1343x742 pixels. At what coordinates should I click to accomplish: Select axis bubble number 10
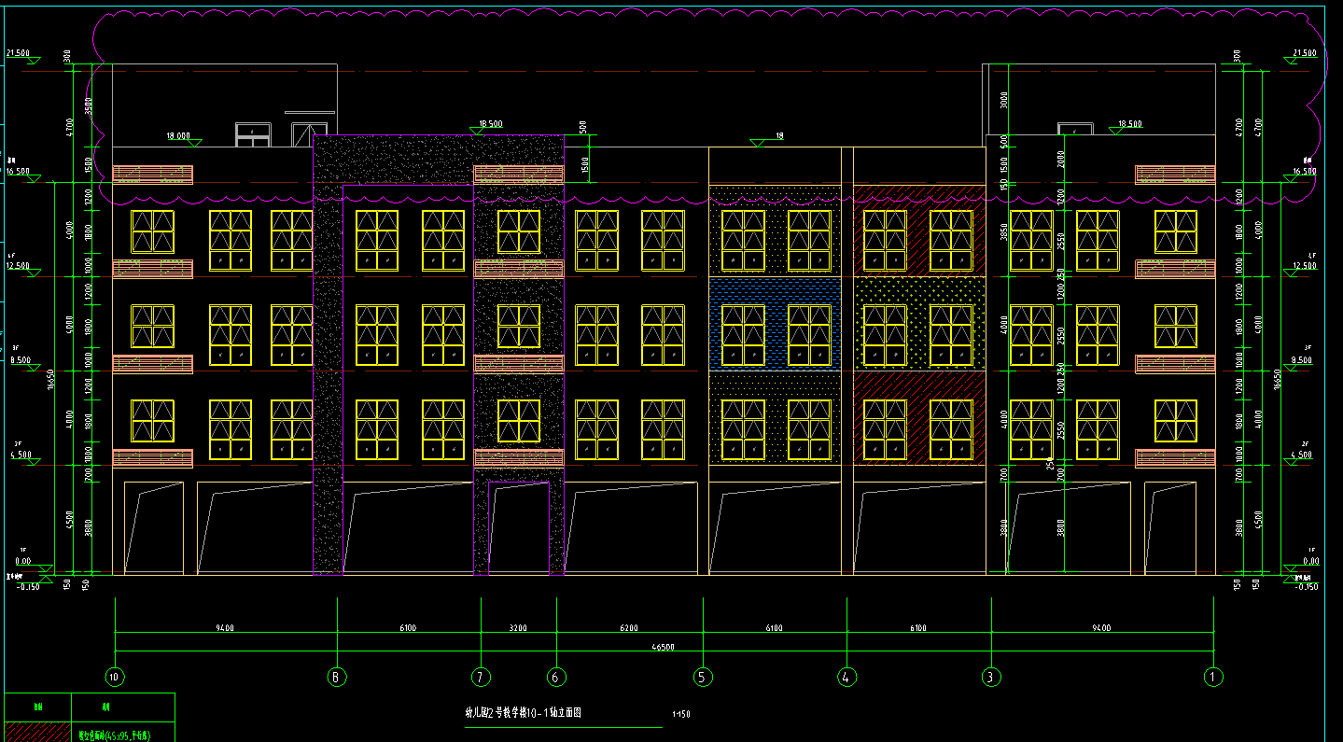116,677
